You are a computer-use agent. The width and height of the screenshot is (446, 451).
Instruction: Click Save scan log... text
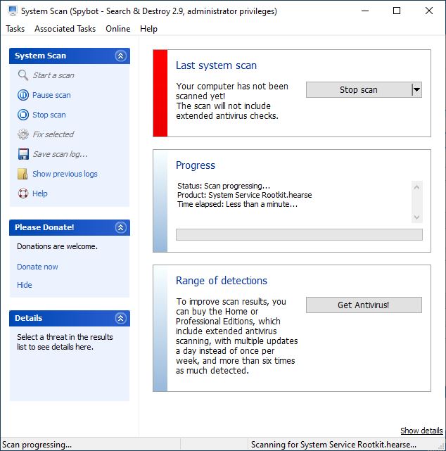[60, 154]
